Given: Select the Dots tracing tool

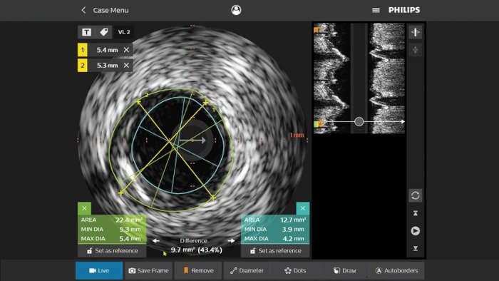Looking at the screenshot, I should [295, 270].
